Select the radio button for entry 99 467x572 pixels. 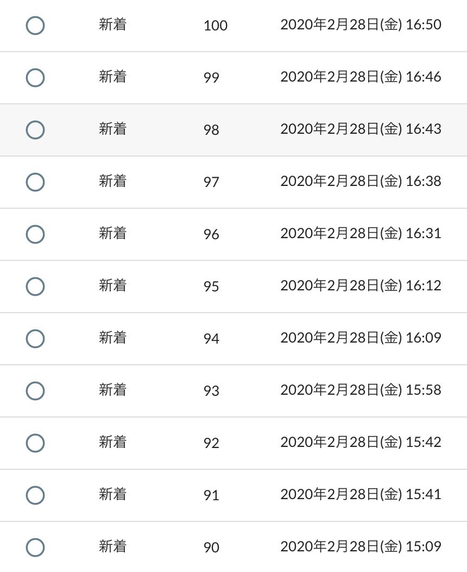[x=35, y=78]
